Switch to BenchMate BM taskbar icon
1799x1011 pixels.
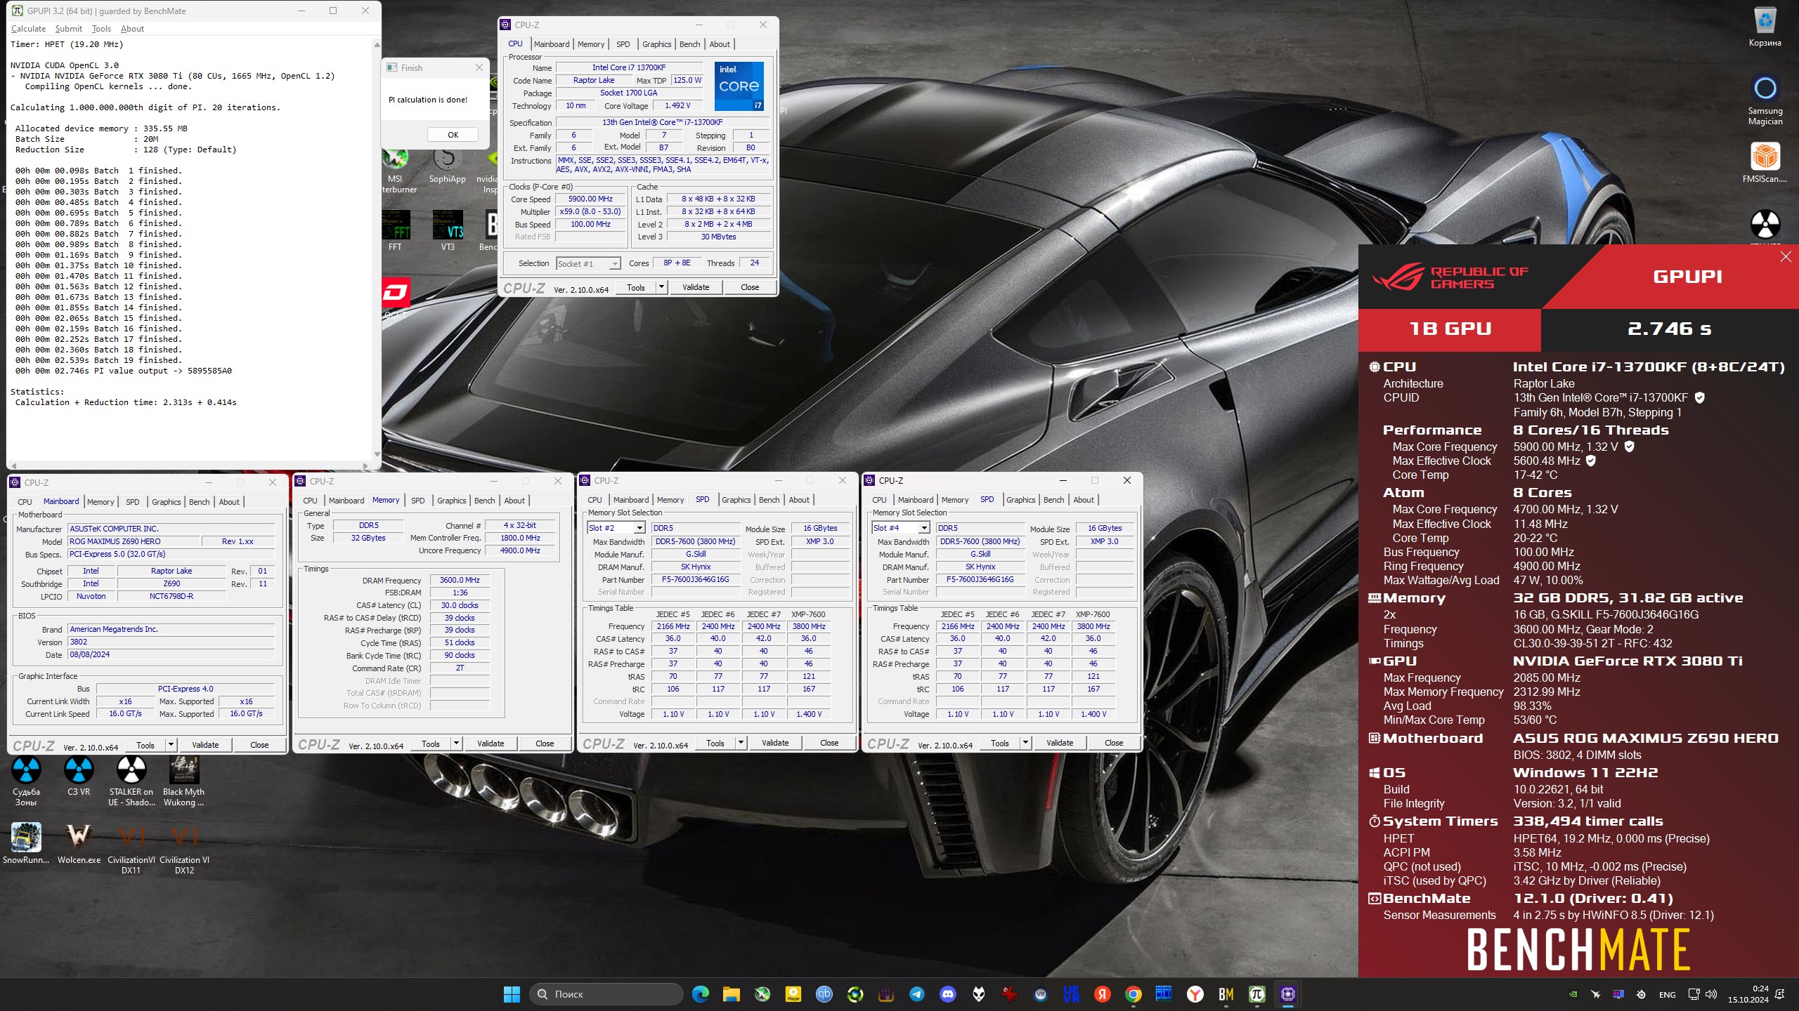click(x=1226, y=994)
